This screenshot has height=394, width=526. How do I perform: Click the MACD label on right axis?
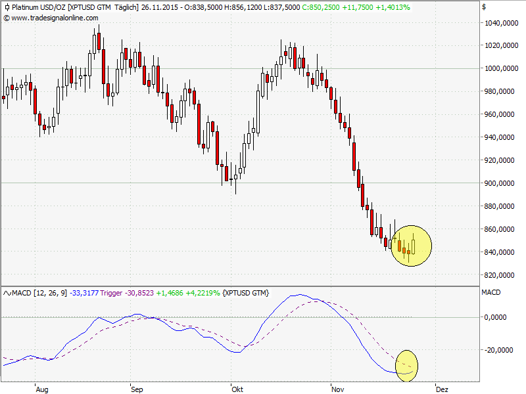click(492, 292)
